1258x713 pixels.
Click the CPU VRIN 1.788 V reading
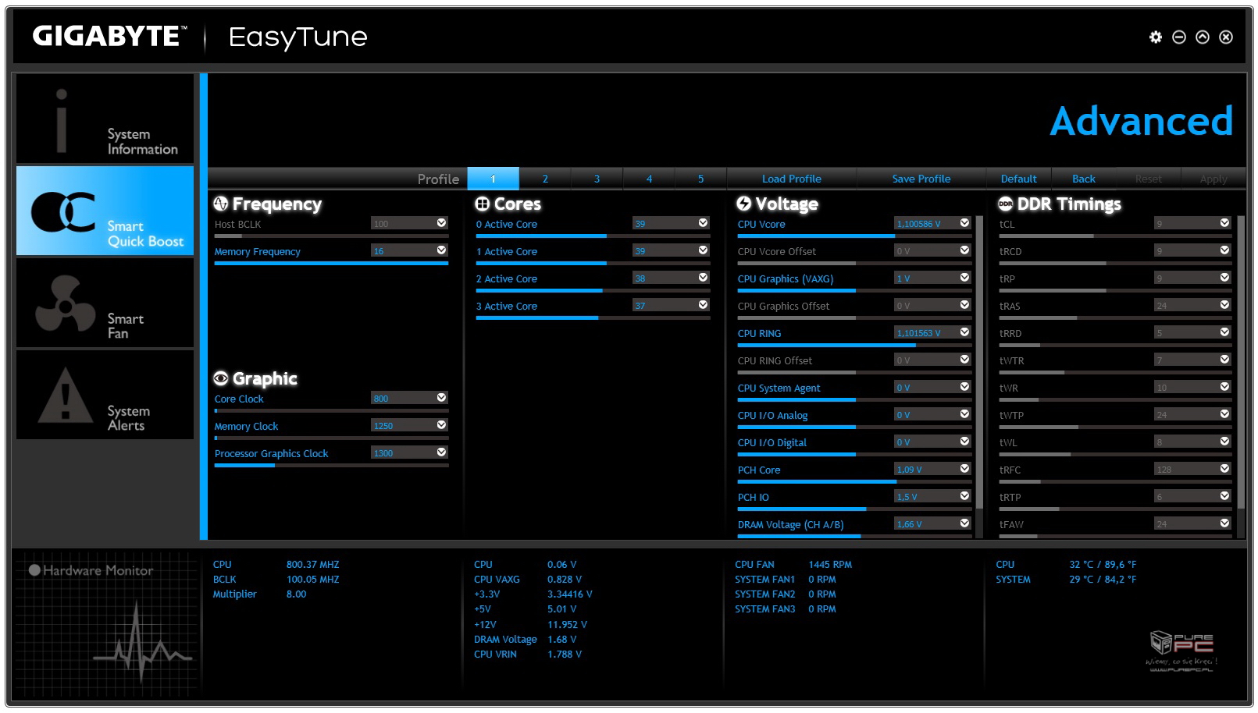tap(527, 654)
